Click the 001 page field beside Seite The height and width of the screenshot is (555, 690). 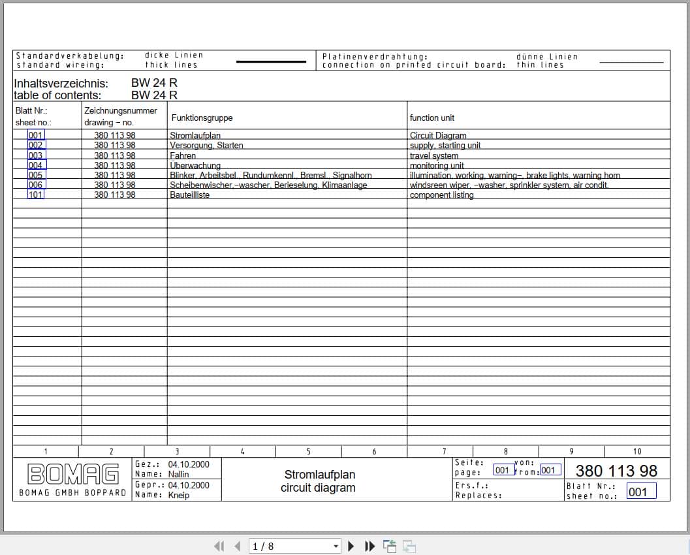pyautogui.click(x=502, y=469)
